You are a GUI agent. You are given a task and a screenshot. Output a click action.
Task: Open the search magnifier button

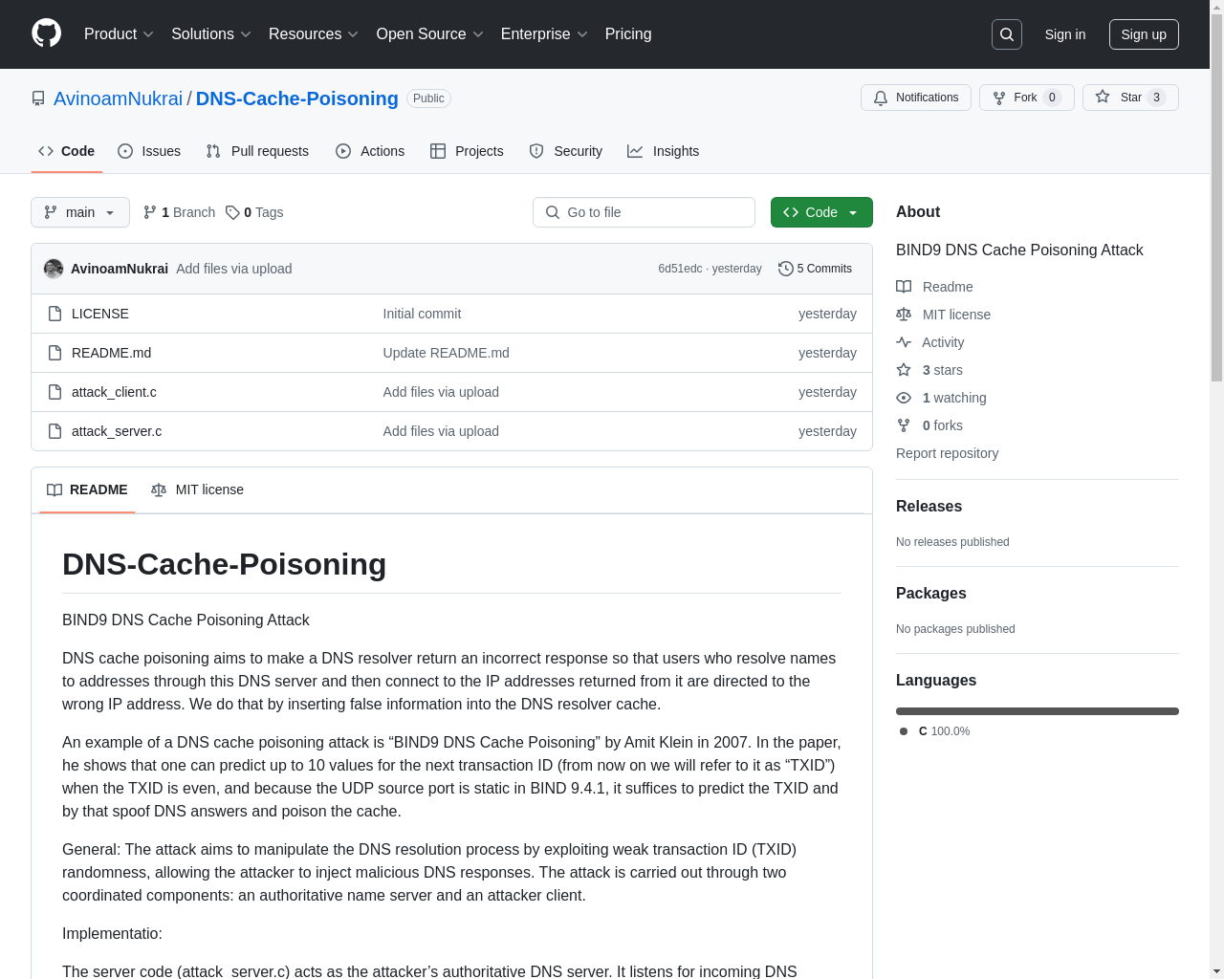tap(1007, 34)
